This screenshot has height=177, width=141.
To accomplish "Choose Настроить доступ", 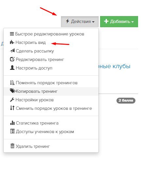I will [x=51, y=68].
